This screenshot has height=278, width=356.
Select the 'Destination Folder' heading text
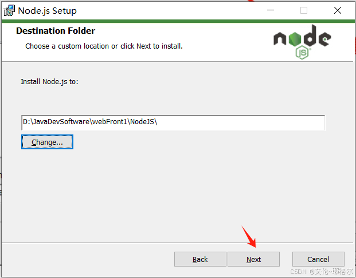tap(56, 31)
